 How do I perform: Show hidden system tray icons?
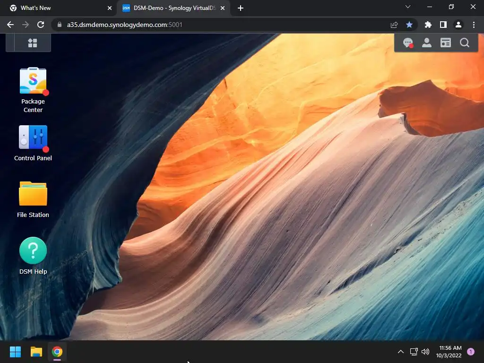click(x=401, y=352)
